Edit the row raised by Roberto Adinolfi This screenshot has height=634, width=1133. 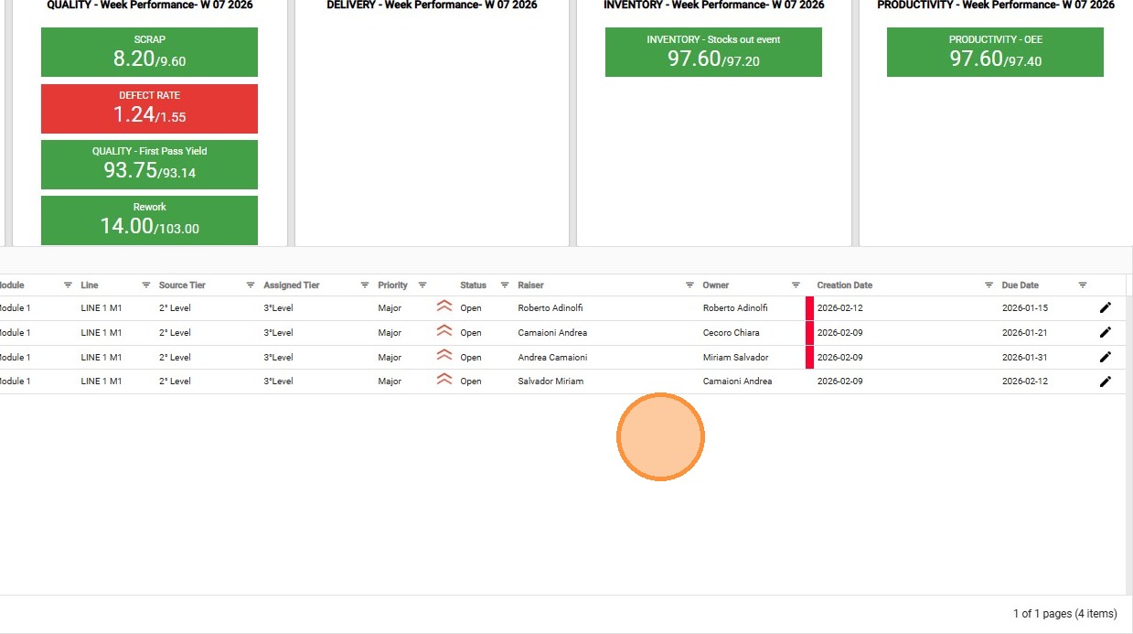(x=1105, y=308)
